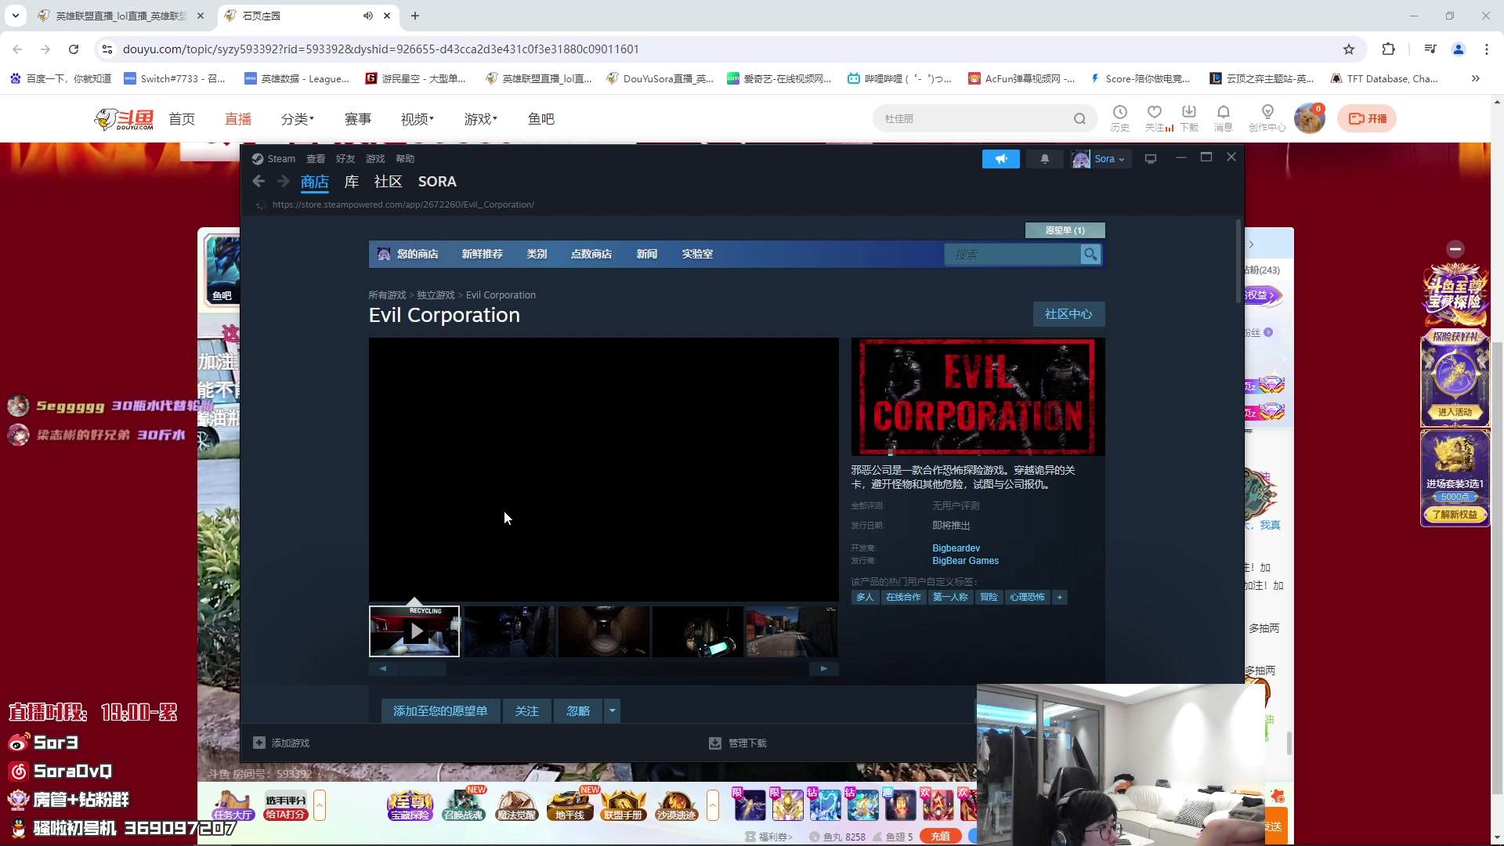Click the thumbnail strip scroll handle
The width and height of the screenshot is (1504, 846).
[423, 669]
